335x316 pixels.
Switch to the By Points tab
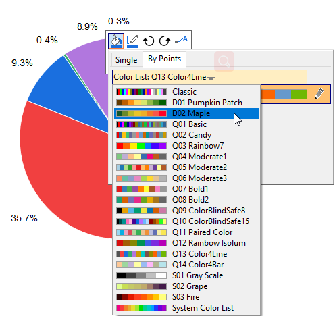pyautogui.click(x=164, y=59)
